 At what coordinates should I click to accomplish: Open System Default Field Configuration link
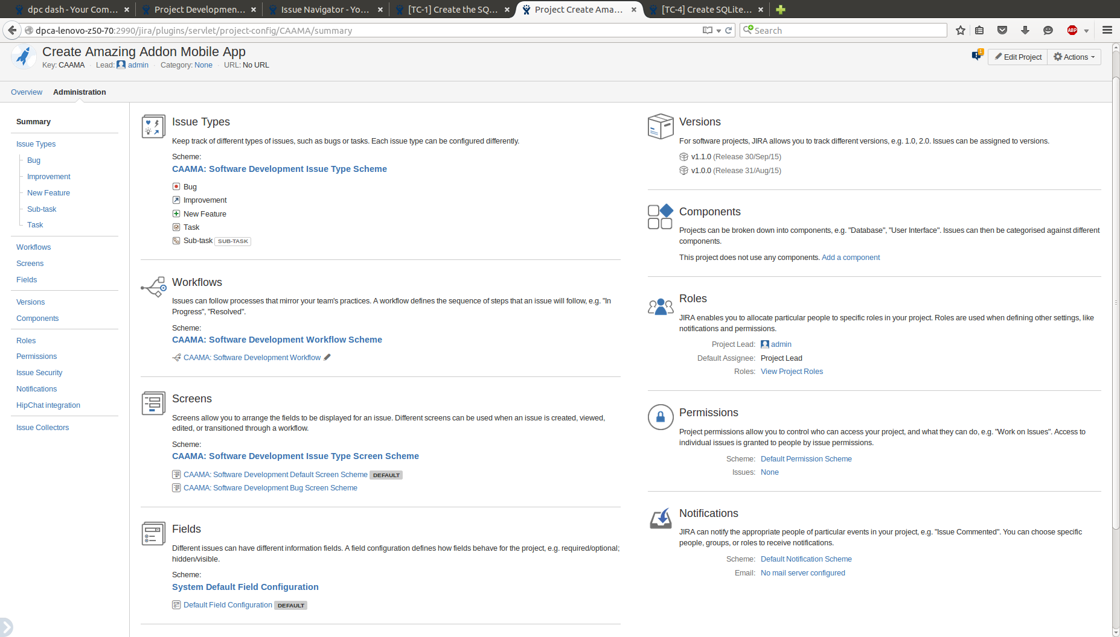coord(245,587)
